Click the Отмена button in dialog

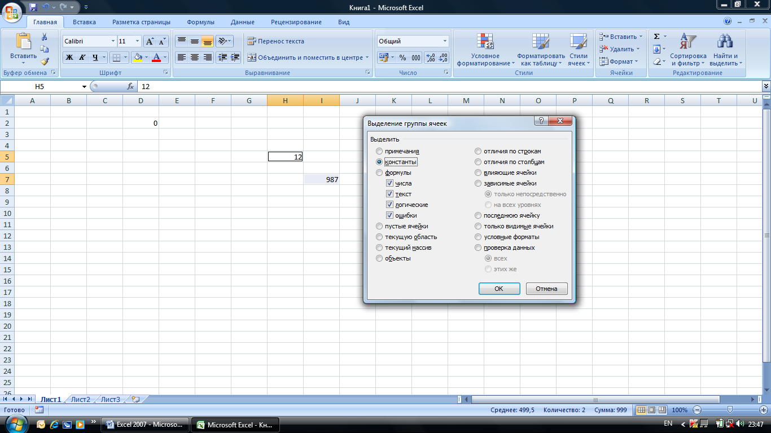click(546, 289)
